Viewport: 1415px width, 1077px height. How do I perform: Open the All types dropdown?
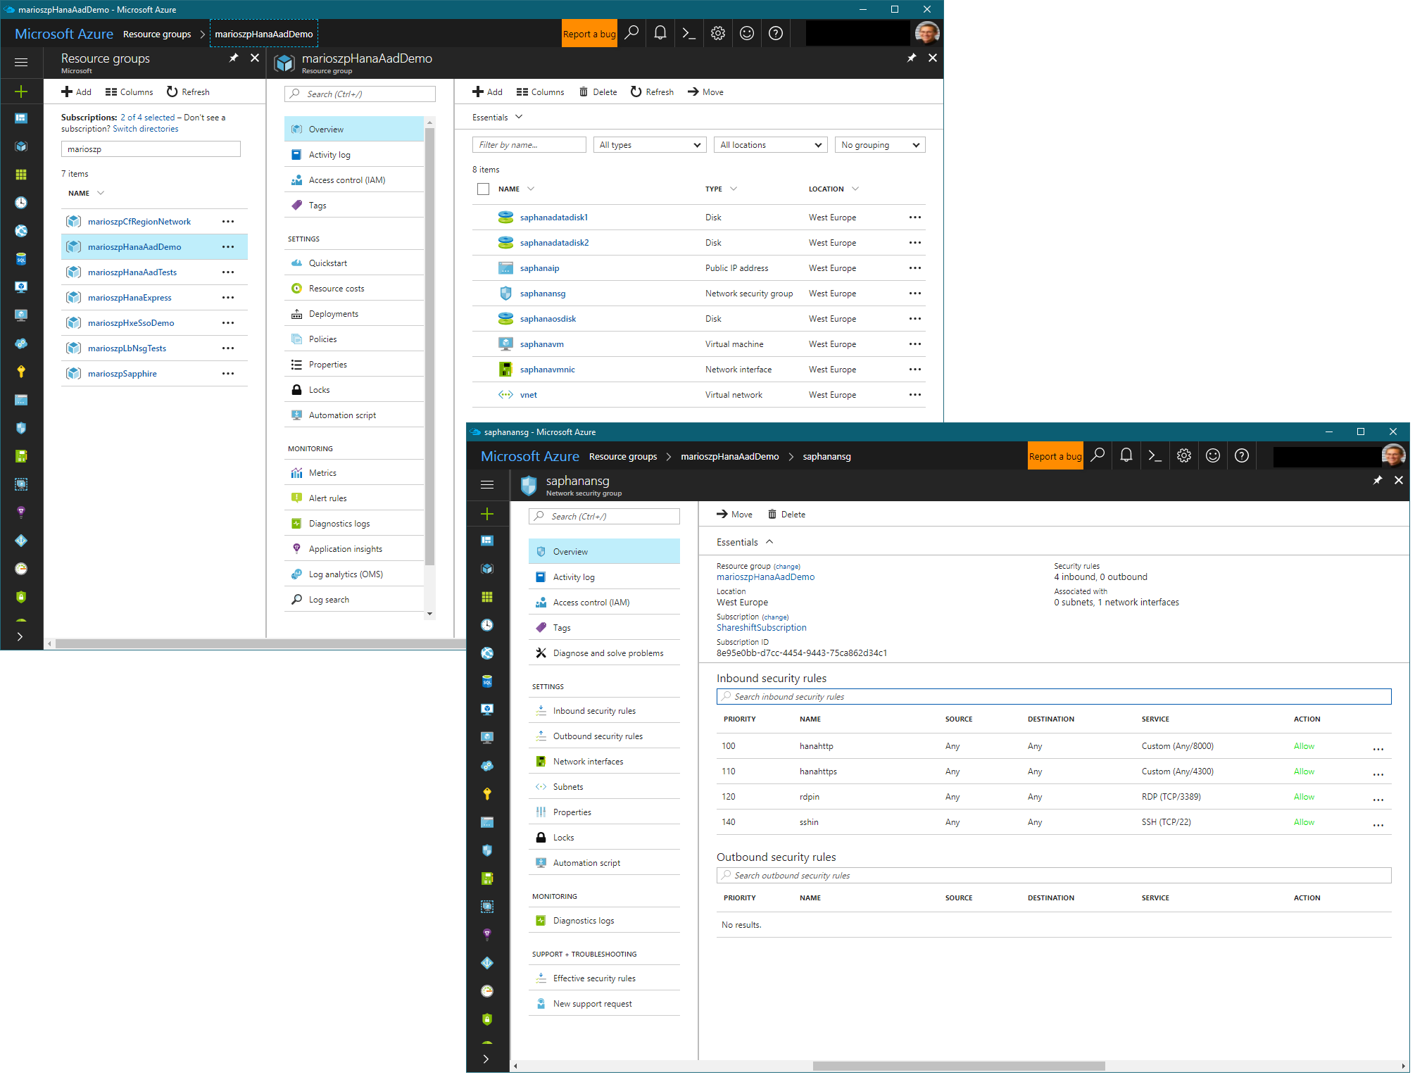(649, 145)
